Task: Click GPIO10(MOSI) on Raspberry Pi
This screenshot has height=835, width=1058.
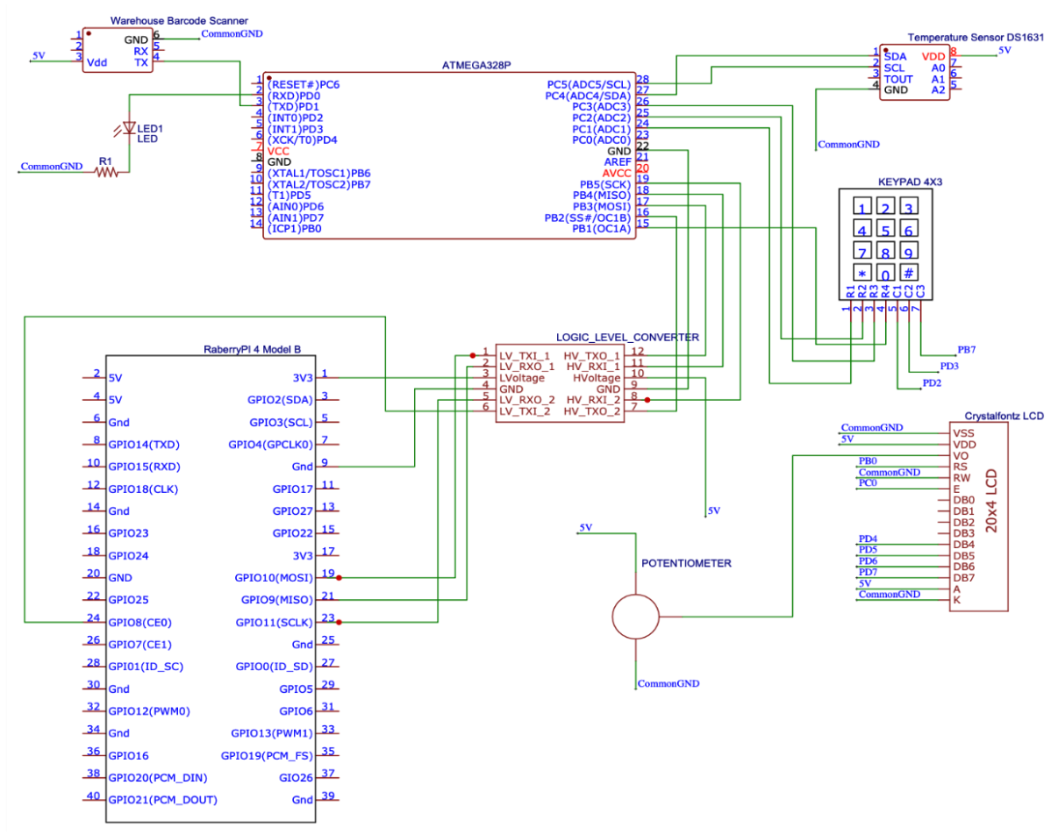Action: (273, 577)
